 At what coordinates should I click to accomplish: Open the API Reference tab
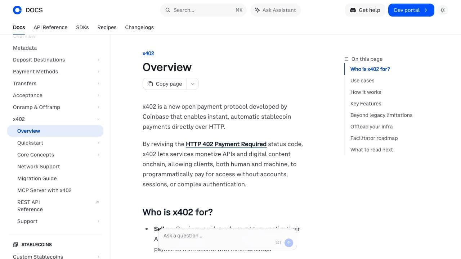(x=50, y=27)
